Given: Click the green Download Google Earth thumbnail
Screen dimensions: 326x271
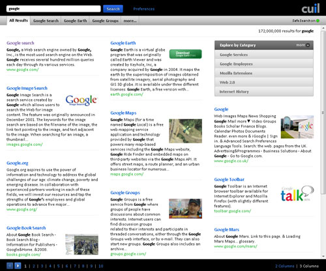Looking at the screenshot, I should click(185, 54).
